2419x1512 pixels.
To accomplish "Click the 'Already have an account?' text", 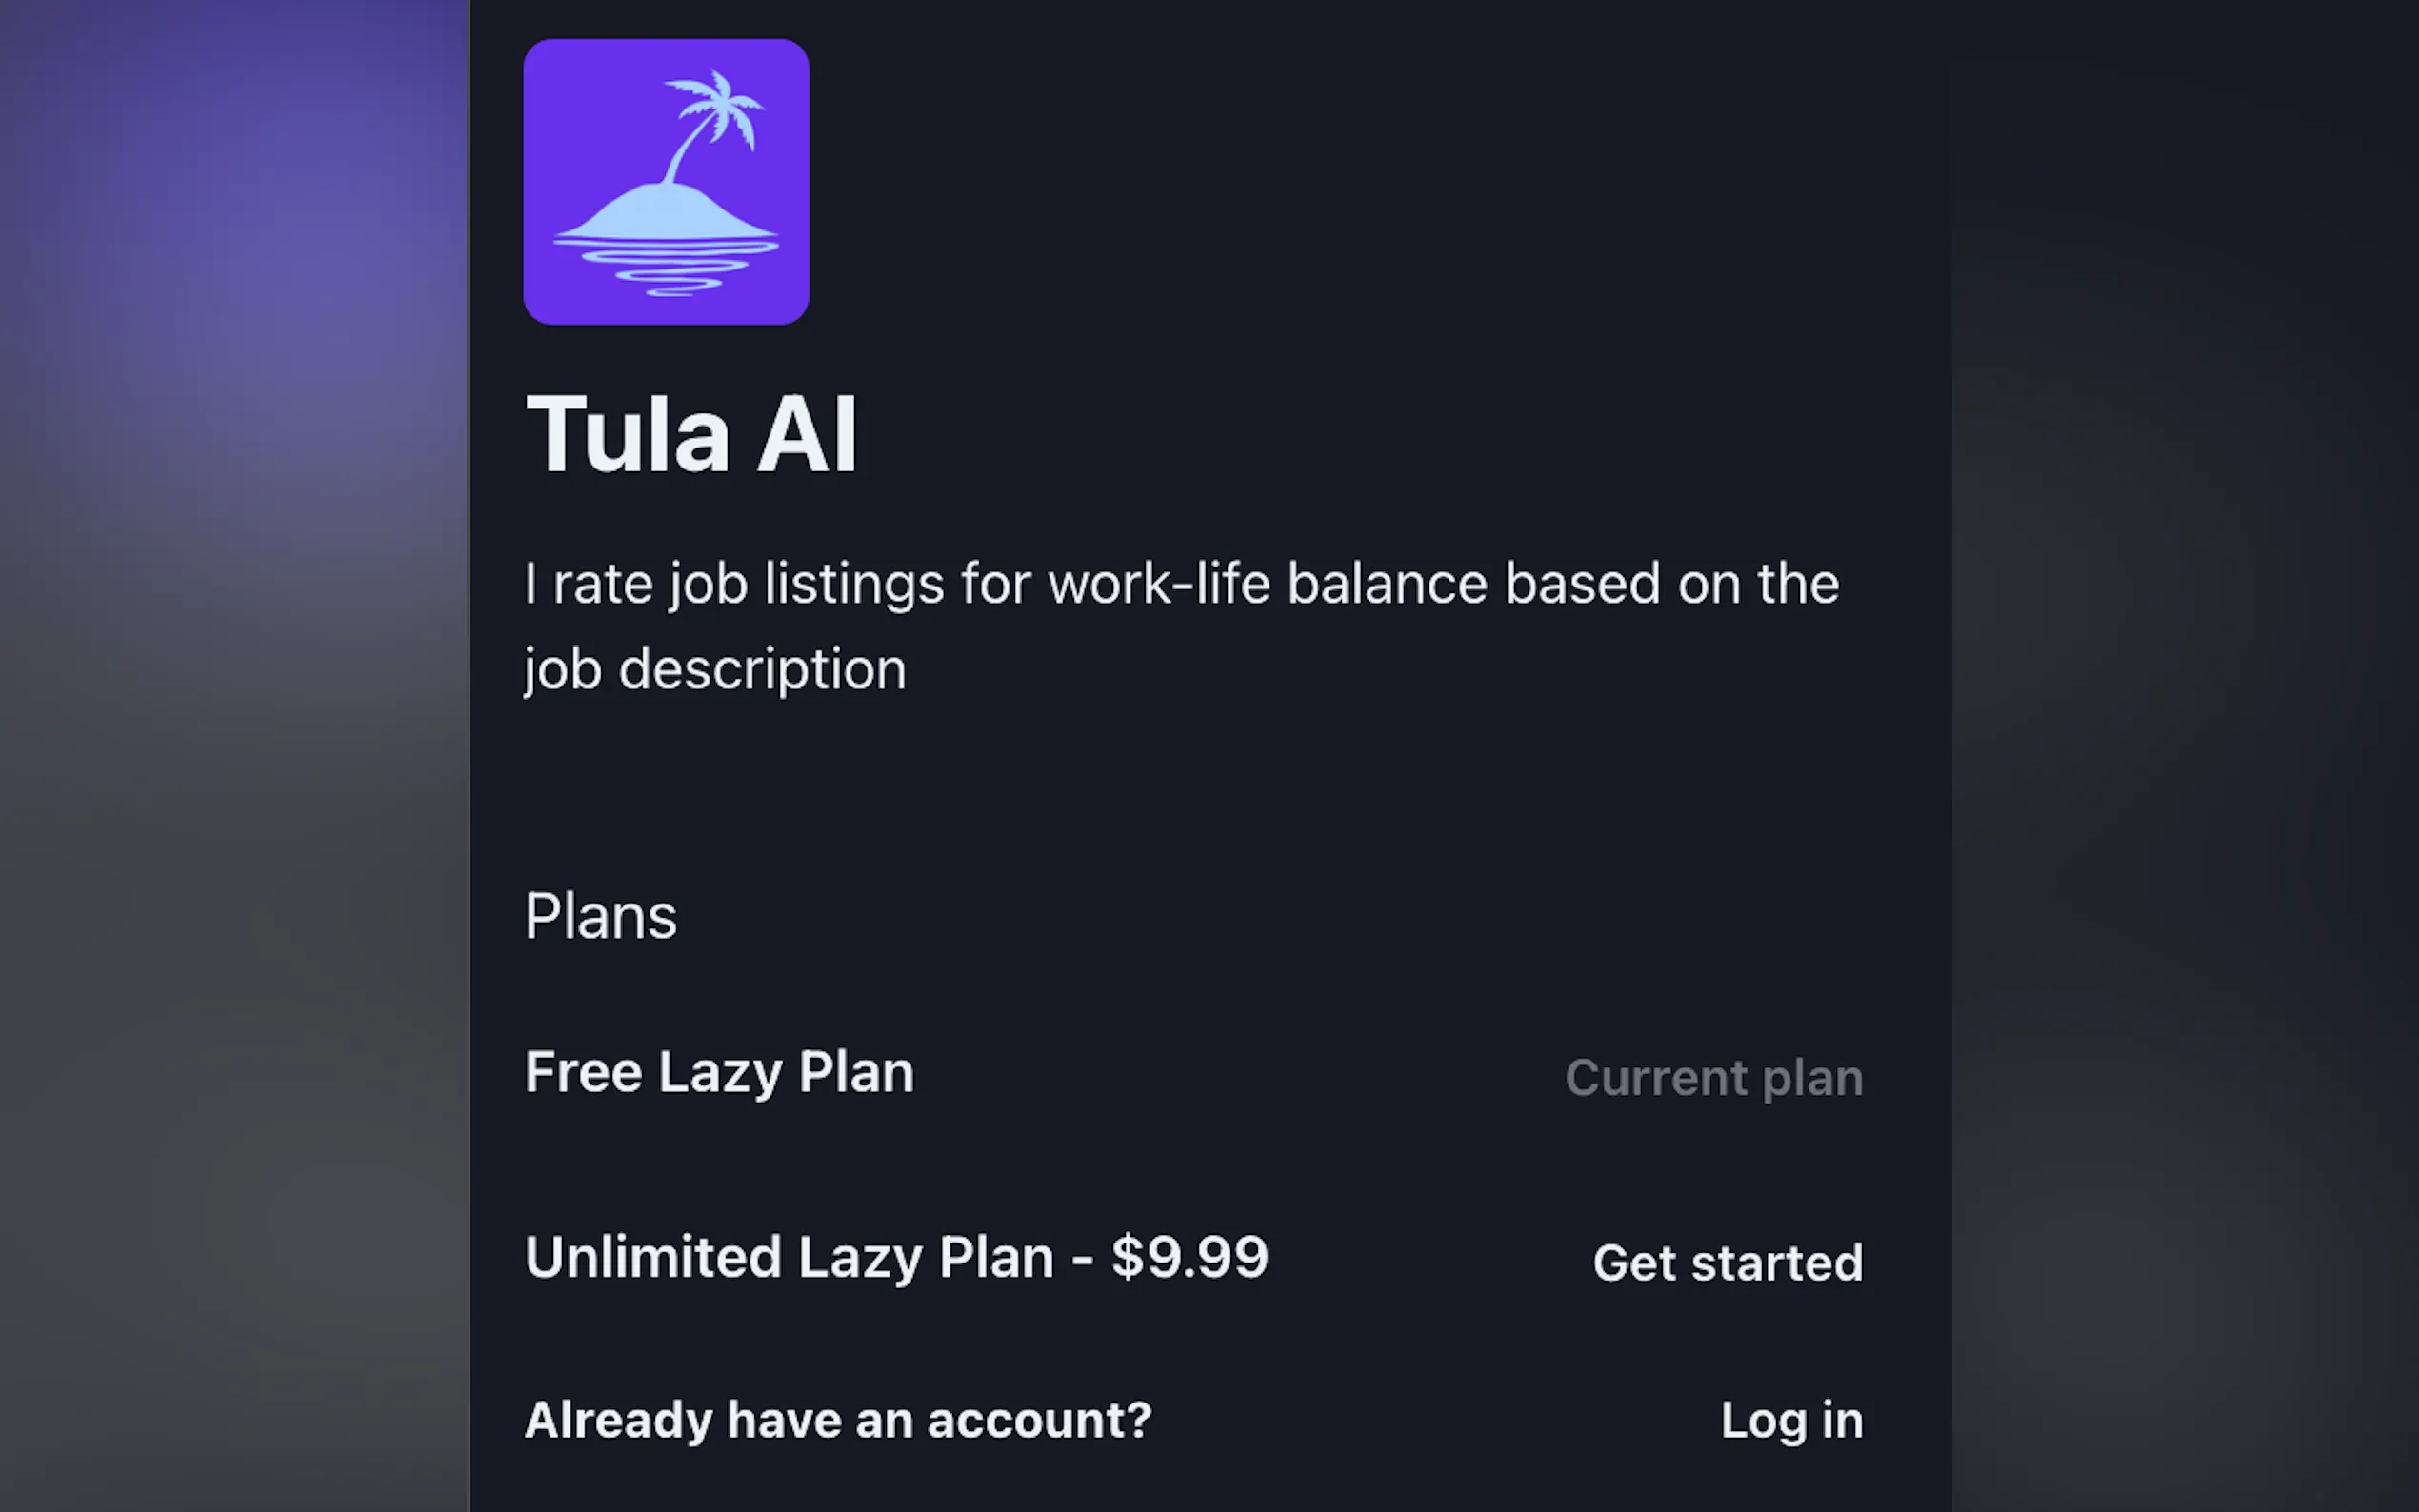I will point(838,1421).
